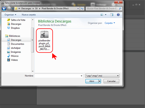This screenshot has height=108, width=145.
Task: Click the sidebar scroll-up arrow
Action: (33, 20)
